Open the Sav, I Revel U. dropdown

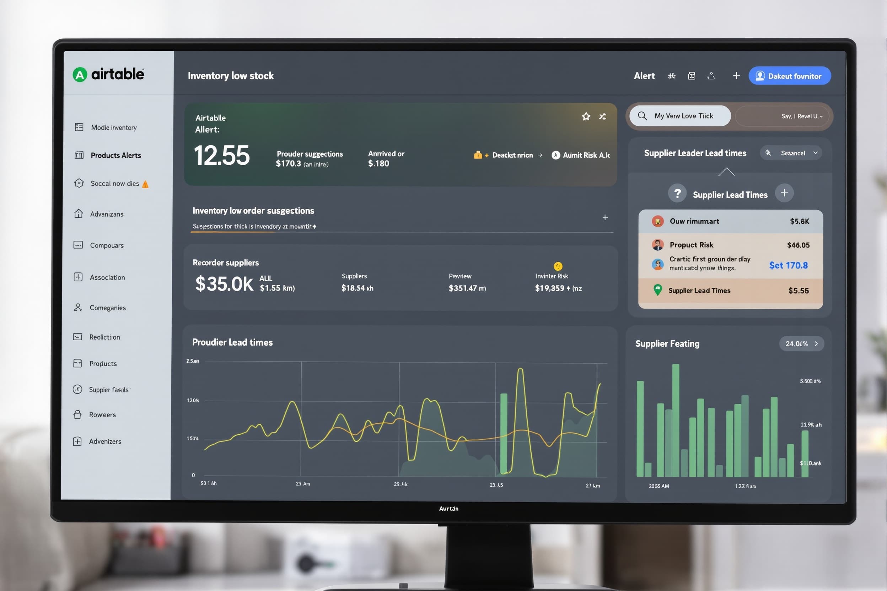[783, 116]
